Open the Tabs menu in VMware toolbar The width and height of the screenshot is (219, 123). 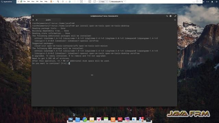pyautogui.click(x=41, y=1)
